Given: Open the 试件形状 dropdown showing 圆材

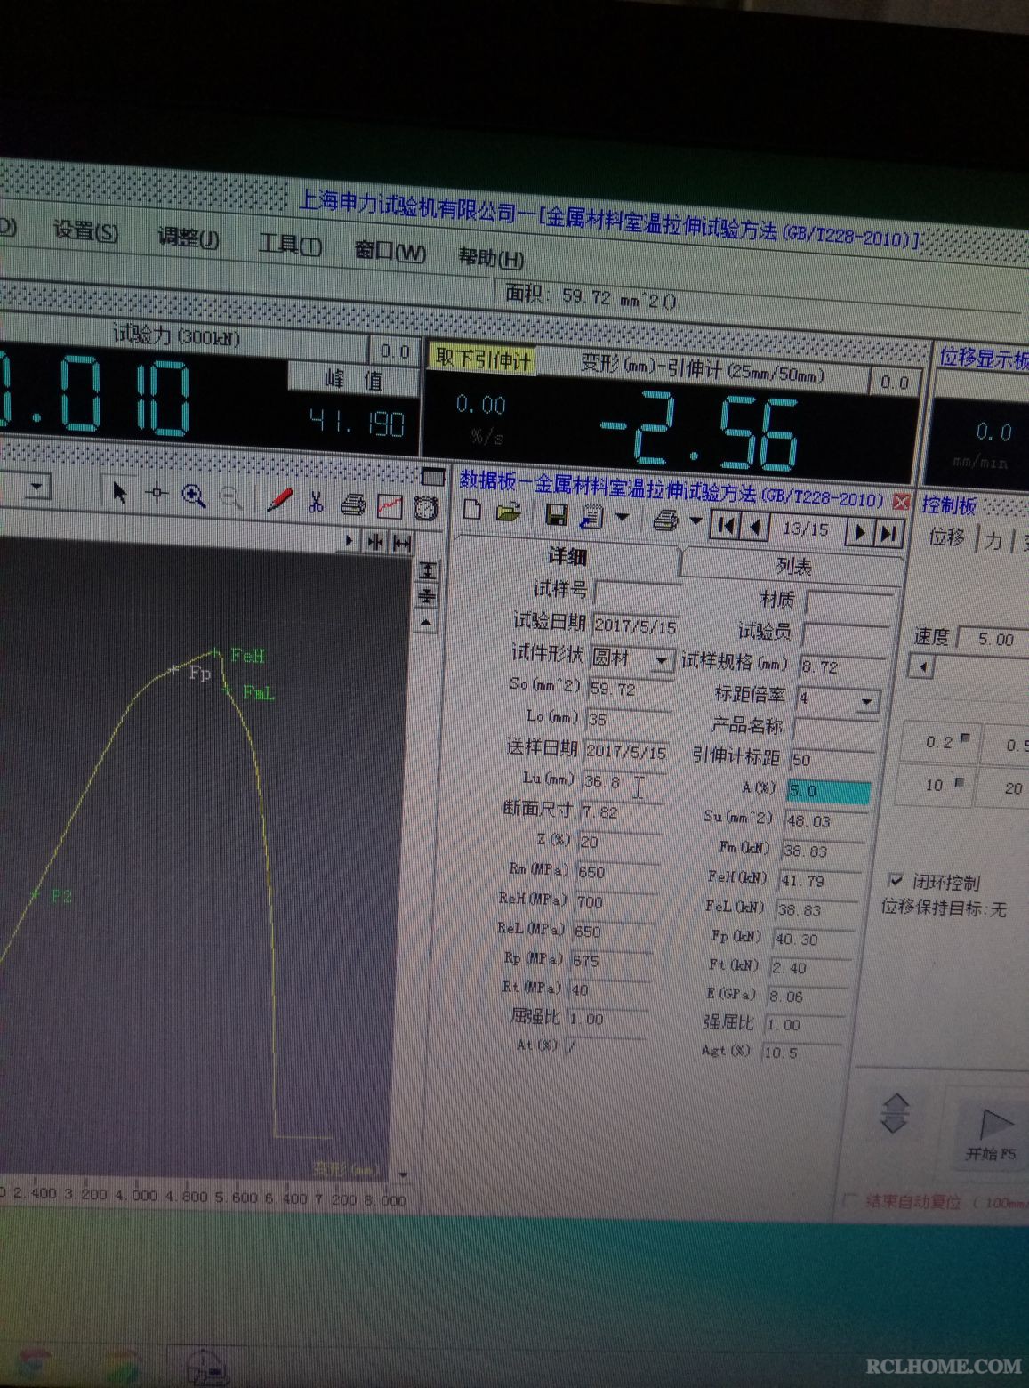Looking at the screenshot, I should click(661, 660).
